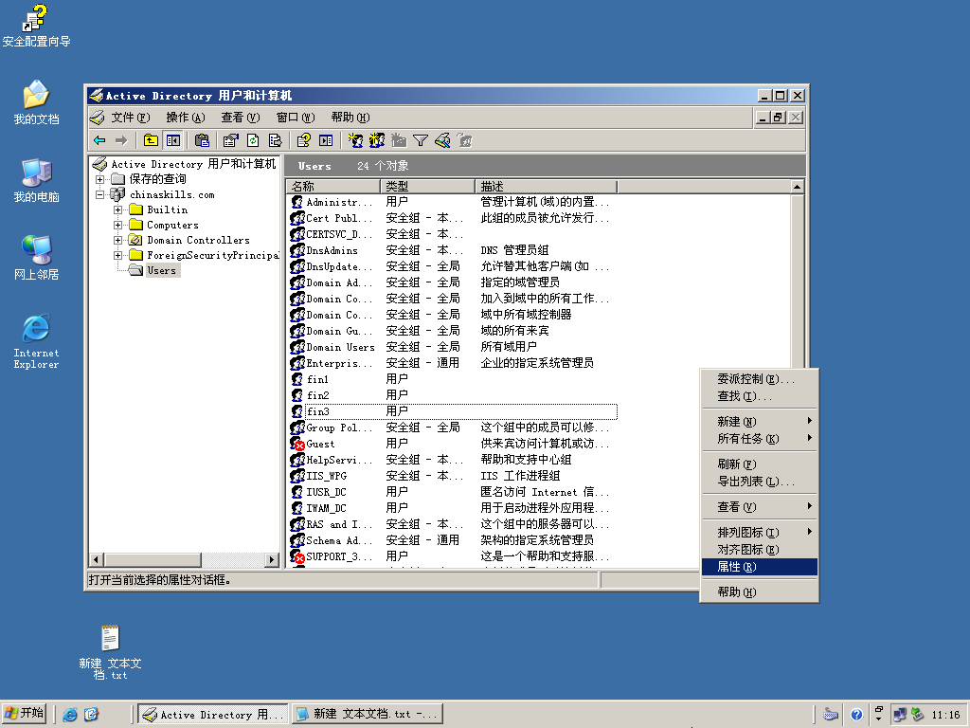Screen dimensions: 970x728
Task: Click the Back arrow toolbar icon
Action: tap(99, 140)
